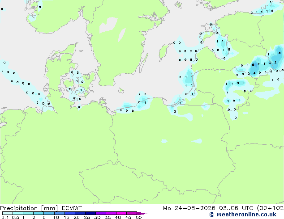
Task: Click the precipitation value "4" on the map
Action: (254, 73)
